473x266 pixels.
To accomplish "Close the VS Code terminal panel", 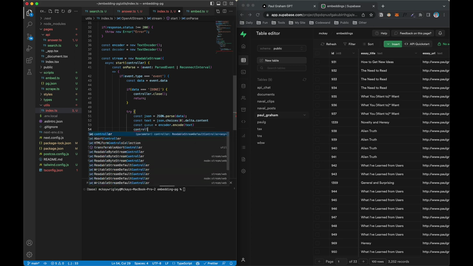I will point(231,183).
